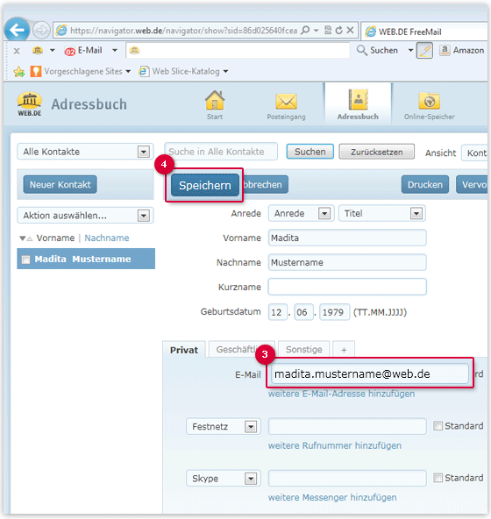Toggle sort order arrows beside Vorname
The width and height of the screenshot is (491, 519).
(x=25, y=238)
